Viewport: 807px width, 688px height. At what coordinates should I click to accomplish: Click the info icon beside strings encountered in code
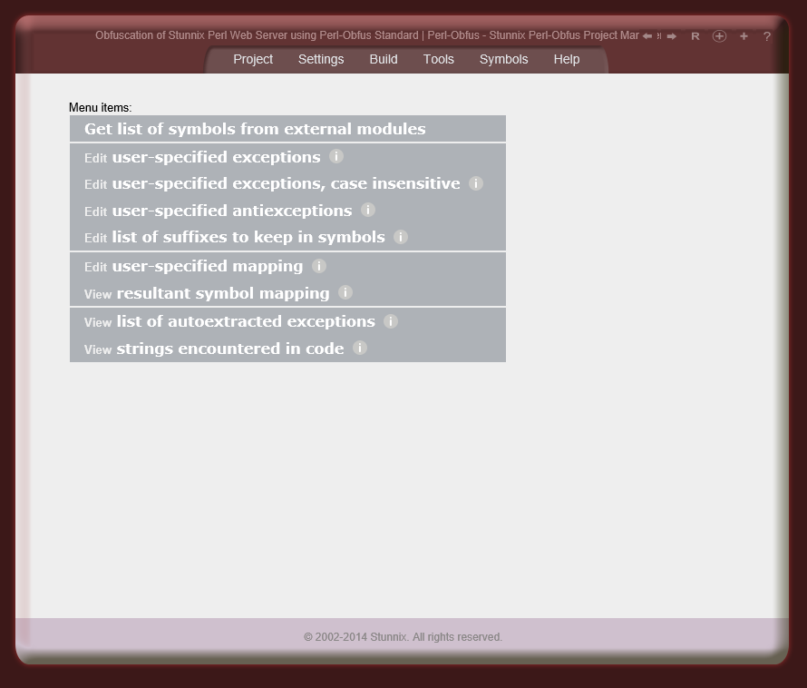point(359,348)
